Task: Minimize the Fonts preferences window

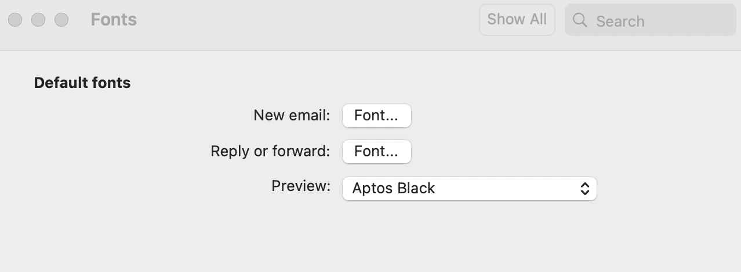Action: (x=38, y=20)
